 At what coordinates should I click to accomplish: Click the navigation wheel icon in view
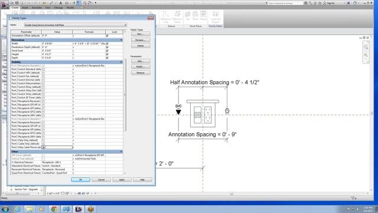pos(366,47)
